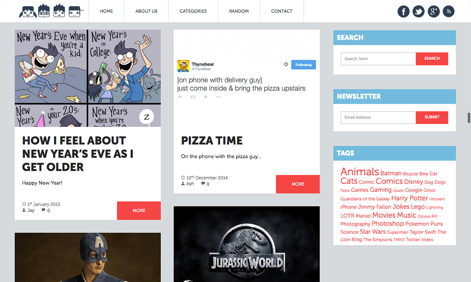Image resolution: width=471 pixels, height=282 pixels.
Task: Select the Batman tag
Action: click(x=391, y=173)
